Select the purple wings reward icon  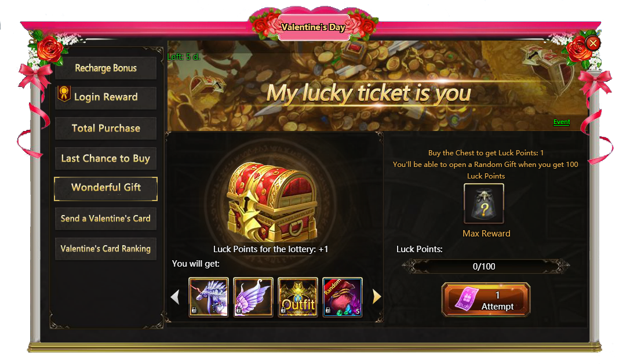point(253,297)
